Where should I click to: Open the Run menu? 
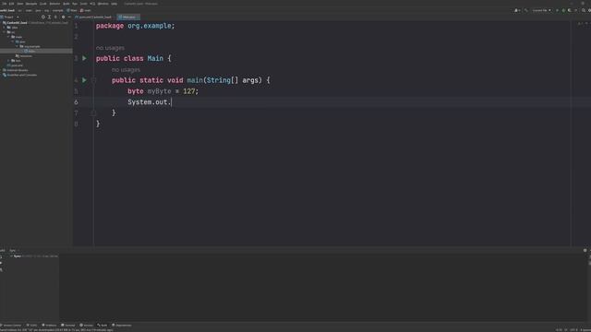[75, 4]
